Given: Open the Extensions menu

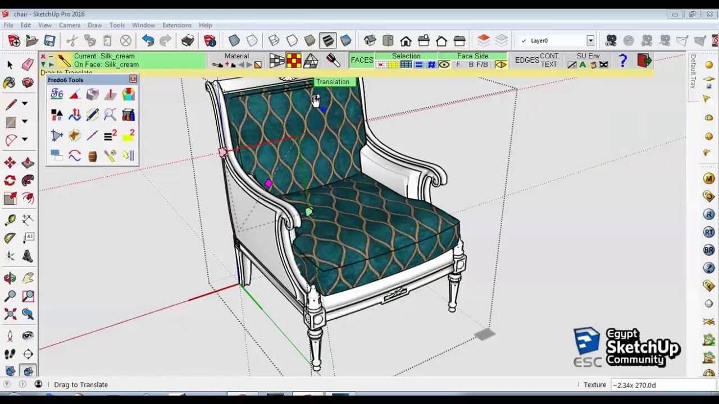Looking at the screenshot, I should pos(177,25).
